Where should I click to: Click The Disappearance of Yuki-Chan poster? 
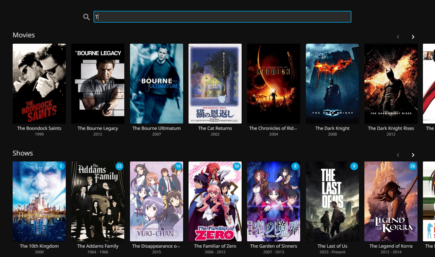(157, 201)
